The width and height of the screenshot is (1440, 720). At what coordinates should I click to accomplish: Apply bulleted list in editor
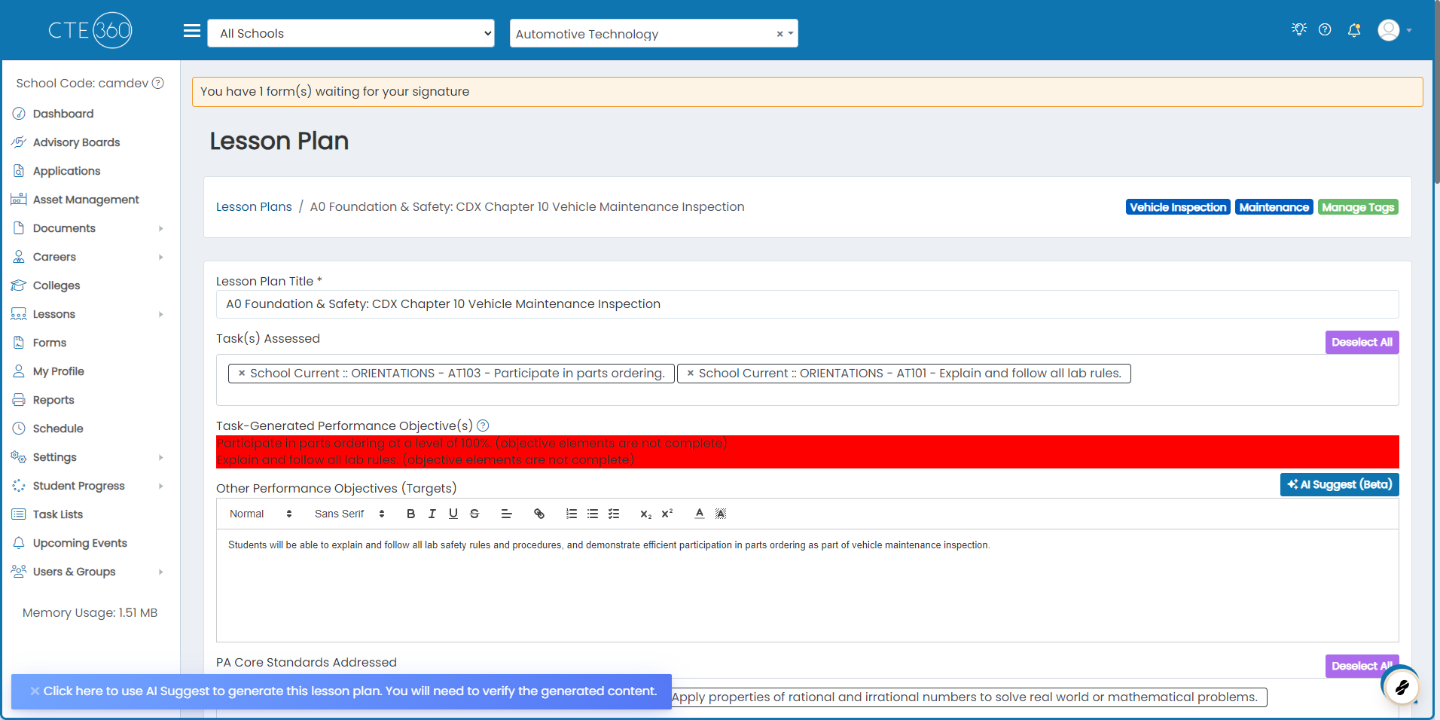point(593,514)
